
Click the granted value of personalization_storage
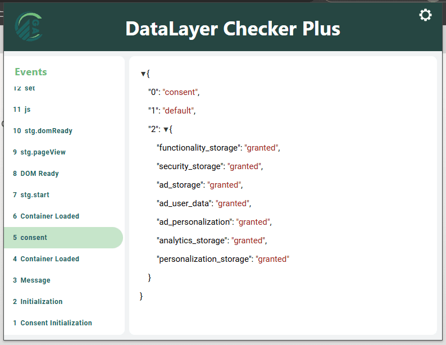click(272, 259)
